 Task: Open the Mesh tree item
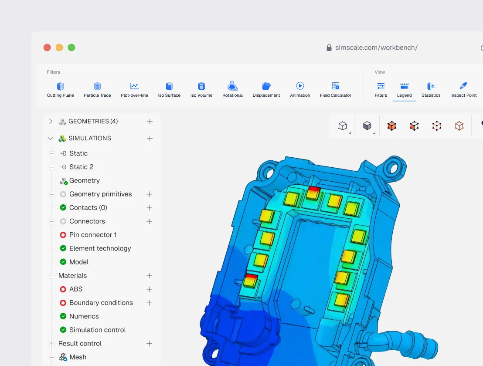coord(78,357)
